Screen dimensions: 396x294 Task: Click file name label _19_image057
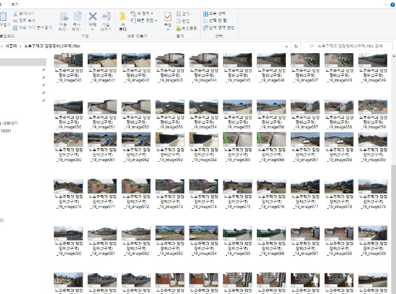pos(305,122)
